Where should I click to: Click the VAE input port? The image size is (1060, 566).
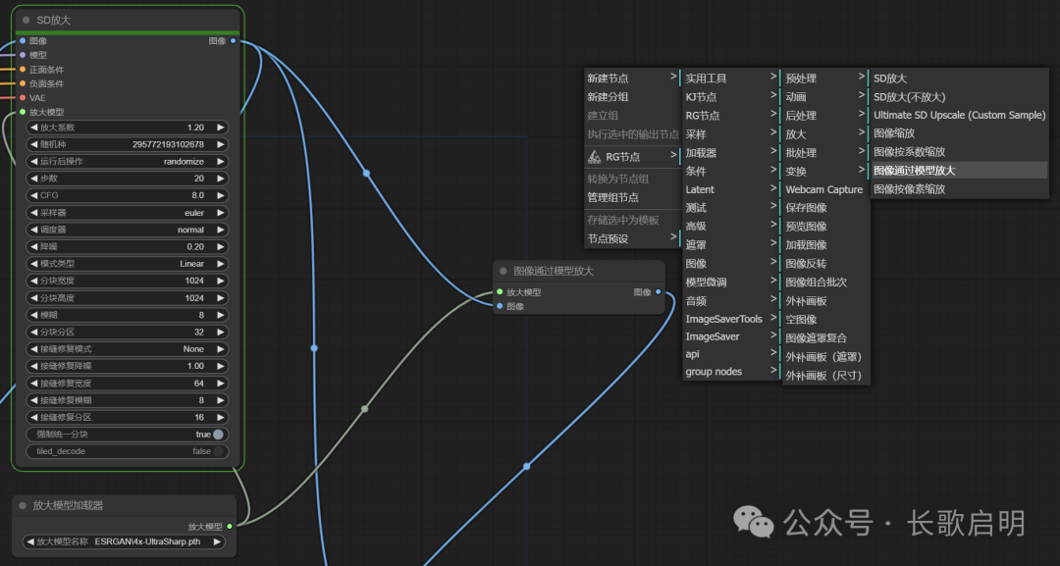coord(23,98)
